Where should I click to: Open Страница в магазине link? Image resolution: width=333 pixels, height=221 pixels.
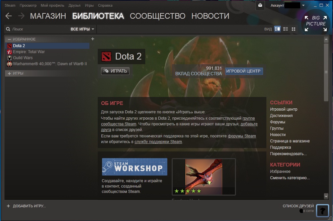coord(290,141)
